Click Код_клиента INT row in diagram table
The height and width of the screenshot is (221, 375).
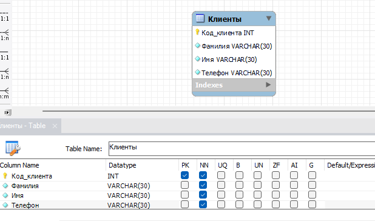234,33
